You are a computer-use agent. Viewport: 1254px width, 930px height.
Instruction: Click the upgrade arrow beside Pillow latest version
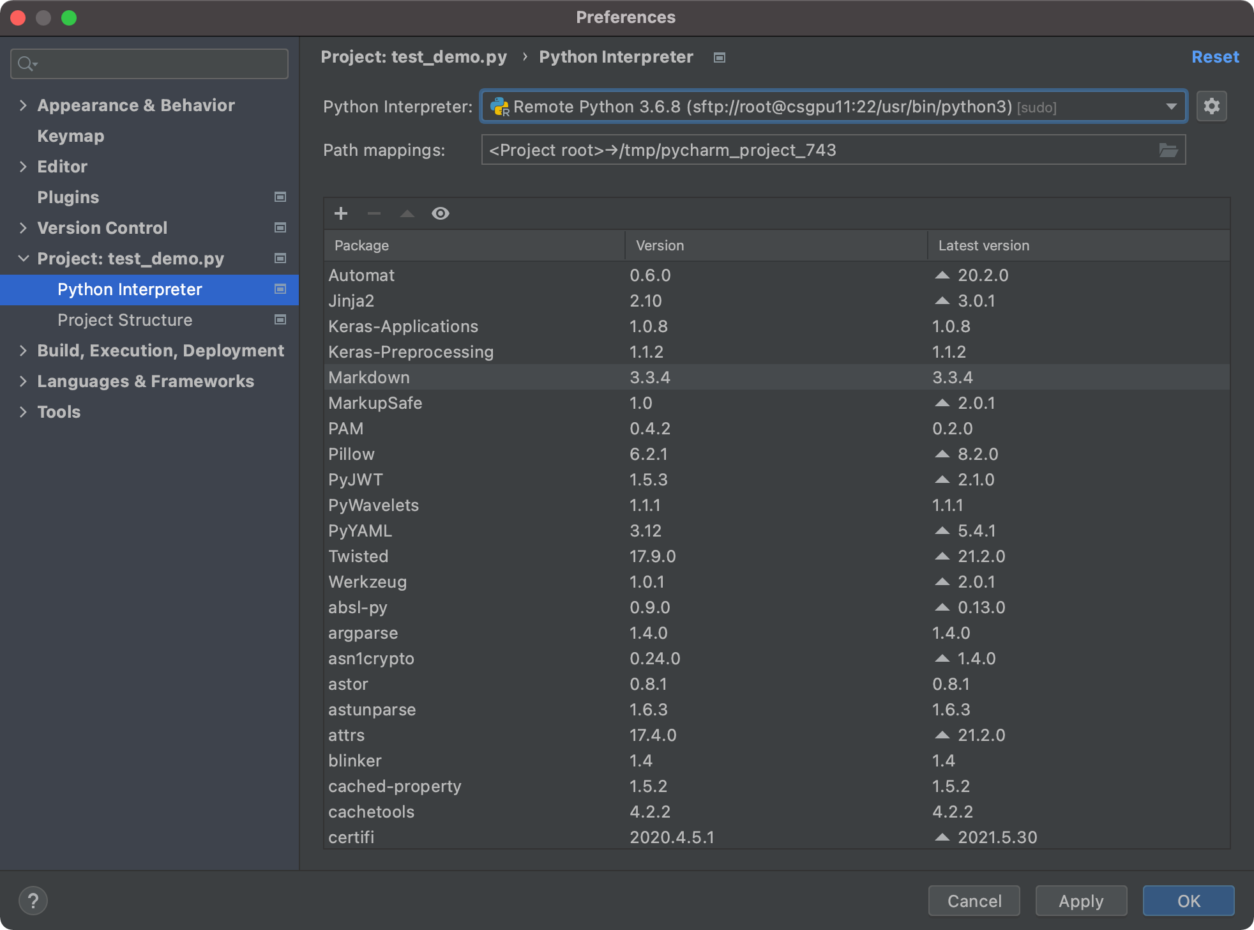[942, 454]
